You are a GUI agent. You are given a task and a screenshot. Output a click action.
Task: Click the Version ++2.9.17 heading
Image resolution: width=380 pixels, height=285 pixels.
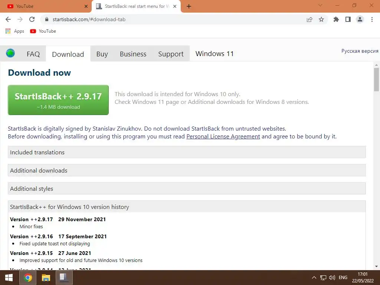58,219
